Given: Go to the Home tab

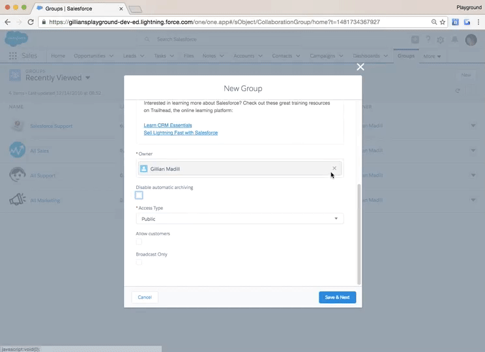Looking at the screenshot, I should (x=58, y=55).
